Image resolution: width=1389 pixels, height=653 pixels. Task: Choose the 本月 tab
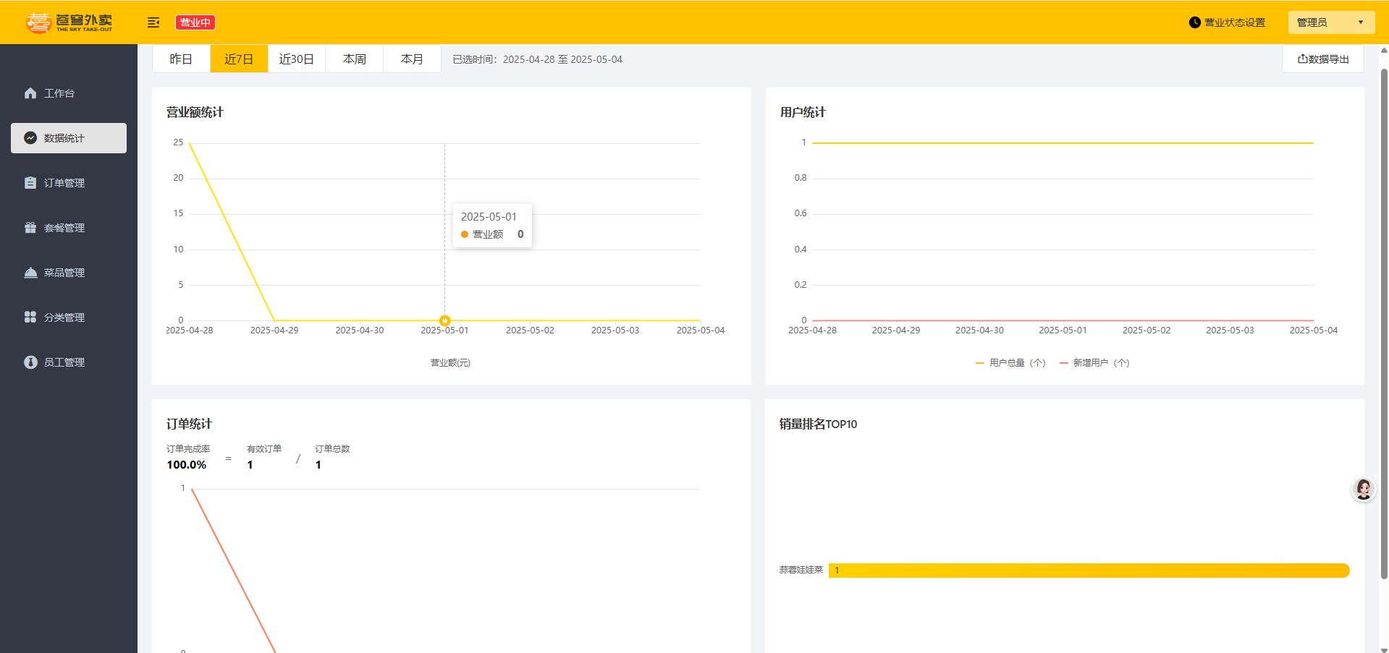click(412, 59)
